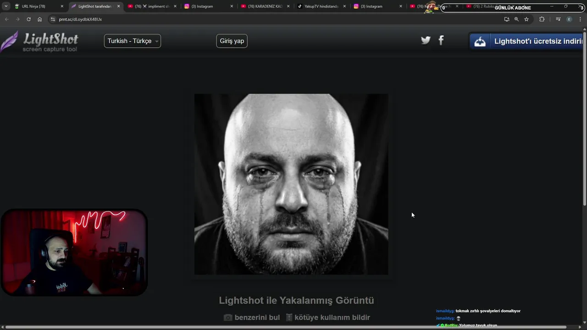This screenshot has width=587, height=330.
Task: Open Lightshot's Facebook page icon
Action: [x=441, y=40]
